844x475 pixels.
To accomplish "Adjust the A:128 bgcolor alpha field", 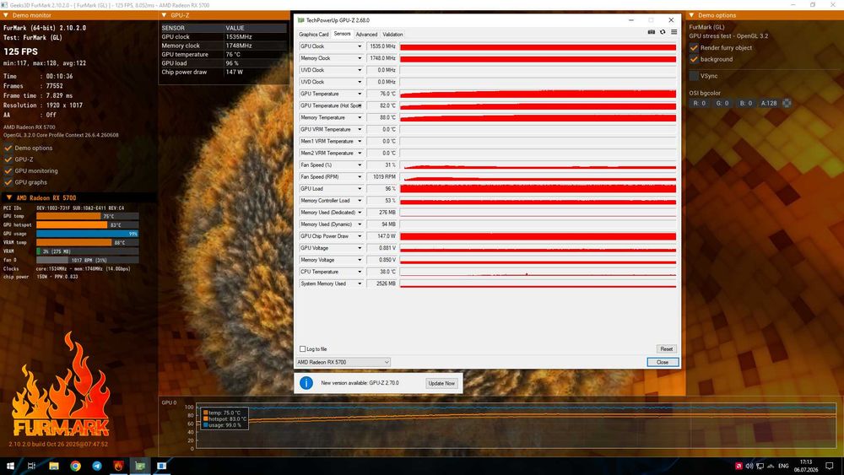I will click(769, 103).
